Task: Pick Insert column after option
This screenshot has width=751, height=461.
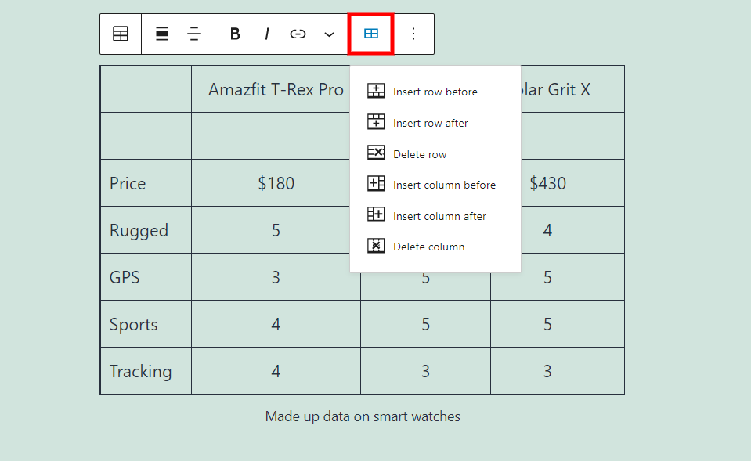Action: click(x=439, y=216)
